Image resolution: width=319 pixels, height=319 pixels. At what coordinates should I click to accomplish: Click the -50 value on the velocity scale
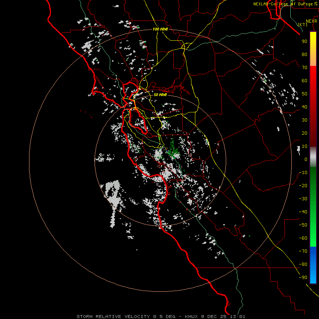tap(303, 225)
